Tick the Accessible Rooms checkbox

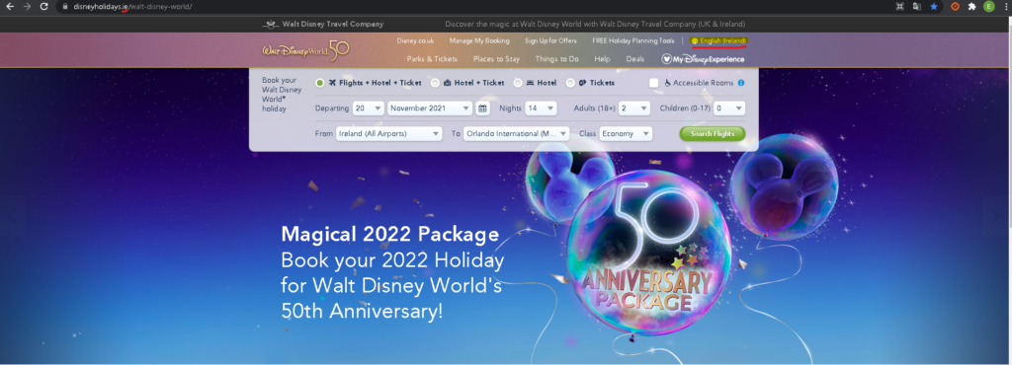click(x=654, y=83)
